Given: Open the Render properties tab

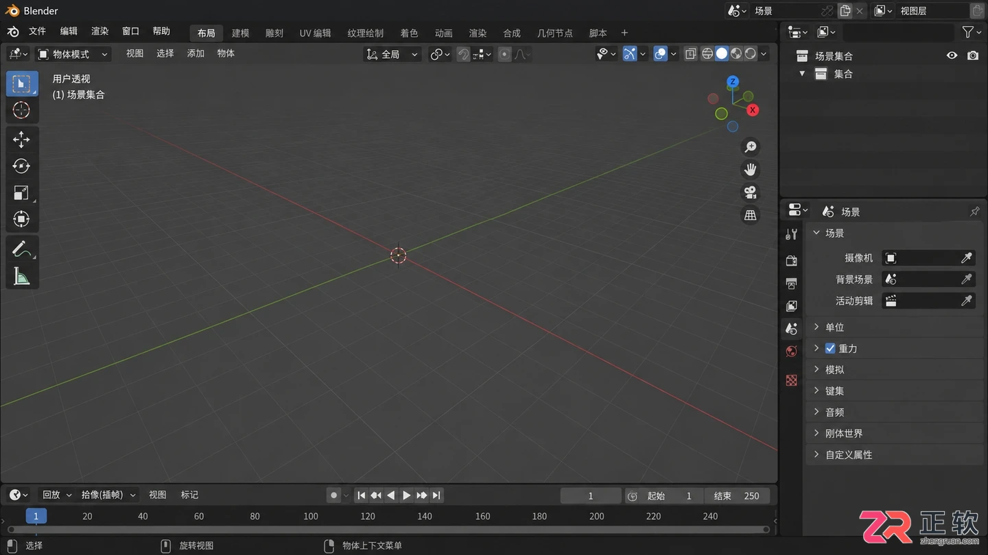Looking at the screenshot, I should point(791,260).
